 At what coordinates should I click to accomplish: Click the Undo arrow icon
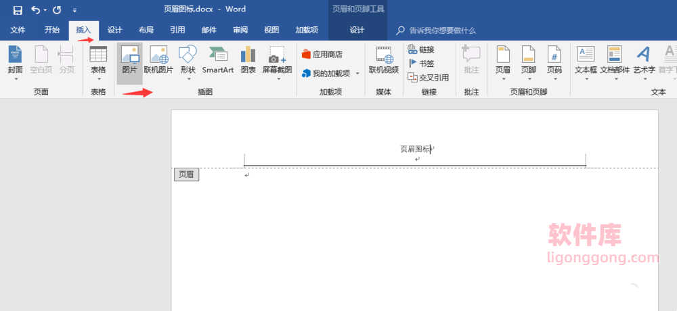pyautogui.click(x=36, y=10)
